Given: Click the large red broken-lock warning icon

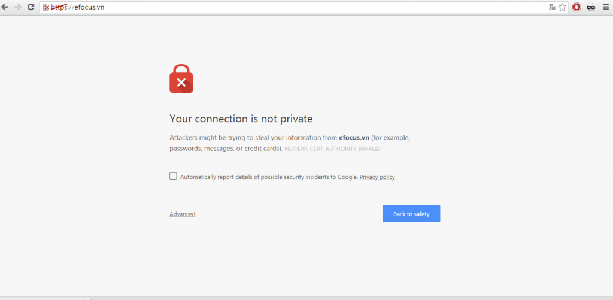Looking at the screenshot, I should (181, 78).
